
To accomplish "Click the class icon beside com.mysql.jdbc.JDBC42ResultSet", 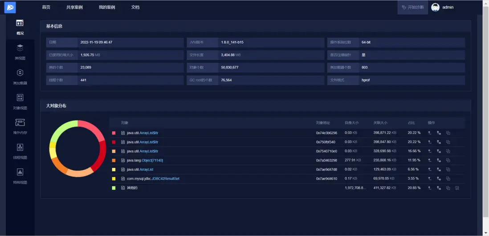I will click(123, 179).
